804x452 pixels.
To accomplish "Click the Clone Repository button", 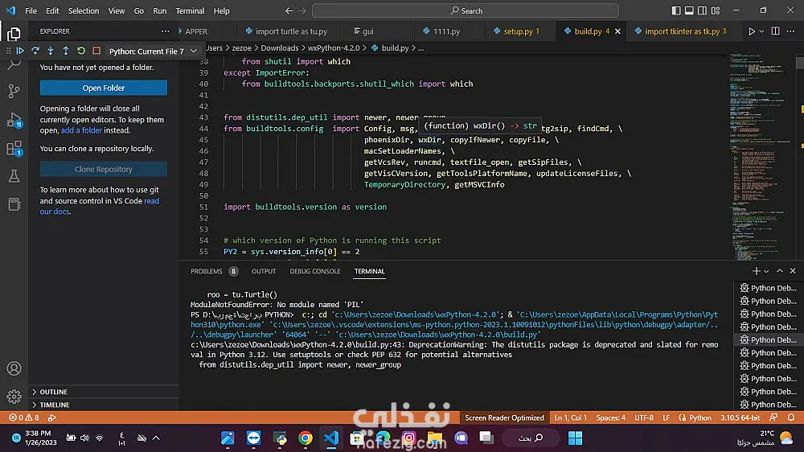I will (x=104, y=169).
